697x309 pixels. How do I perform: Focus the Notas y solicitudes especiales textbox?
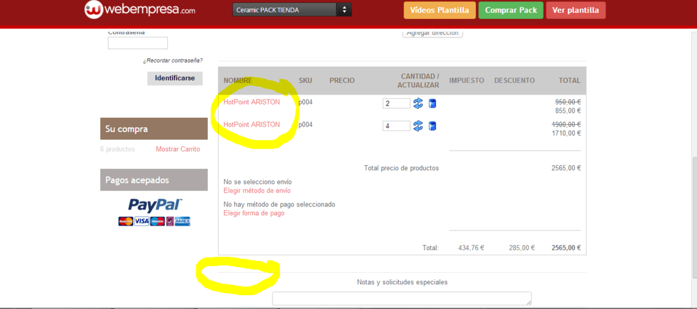tap(402, 298)
